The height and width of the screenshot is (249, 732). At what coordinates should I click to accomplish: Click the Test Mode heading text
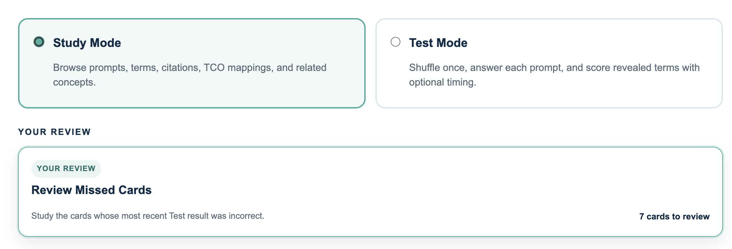(438, 43)
